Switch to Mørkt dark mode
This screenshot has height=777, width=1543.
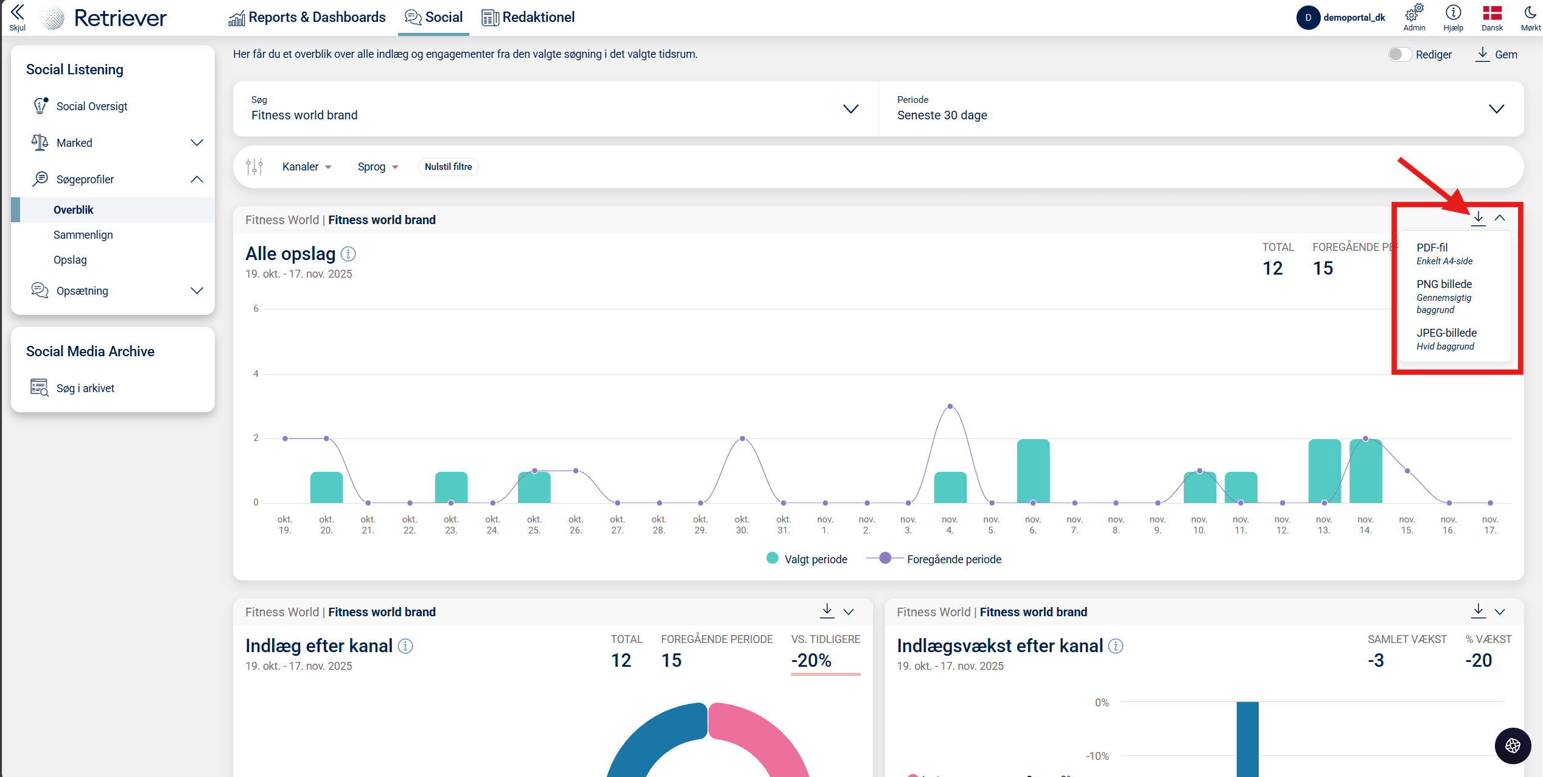point(1530,13)
